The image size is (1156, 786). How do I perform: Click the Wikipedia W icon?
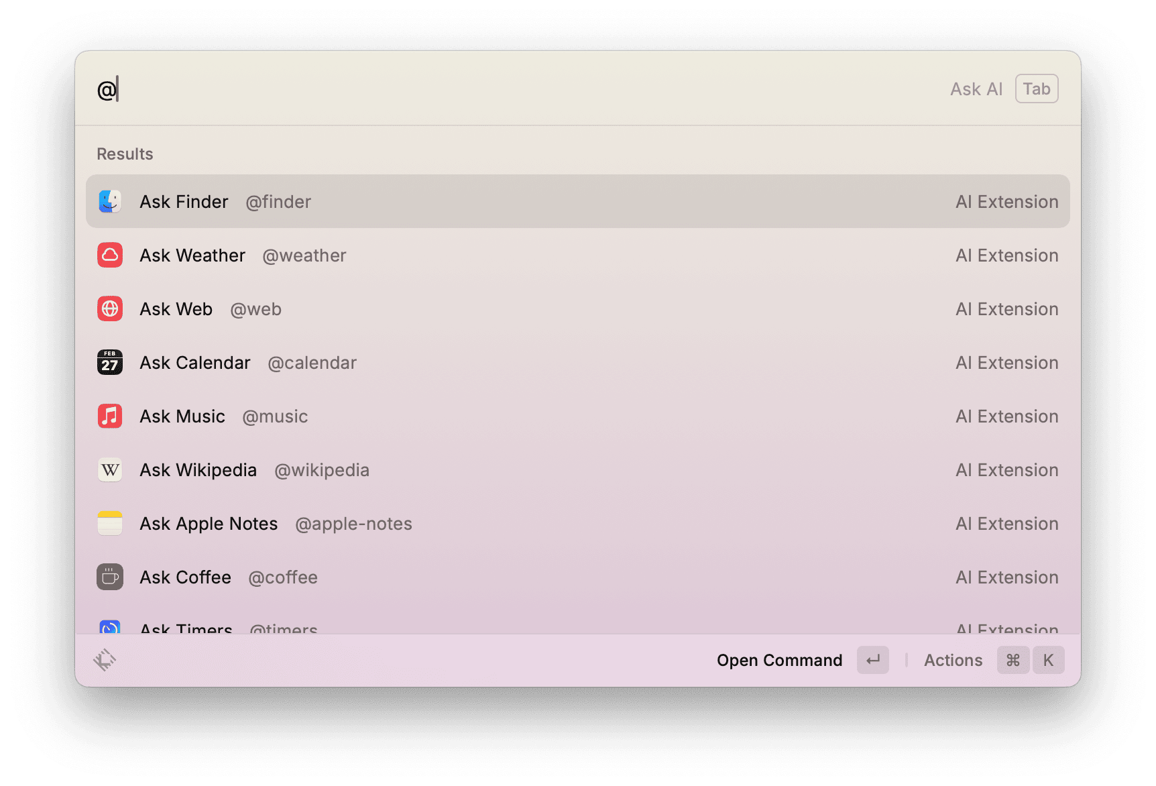110,469
